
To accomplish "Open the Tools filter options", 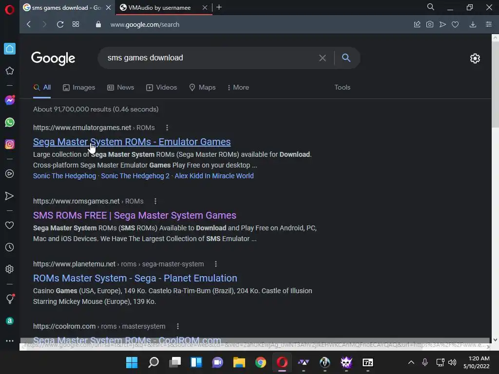I will 342,88.
